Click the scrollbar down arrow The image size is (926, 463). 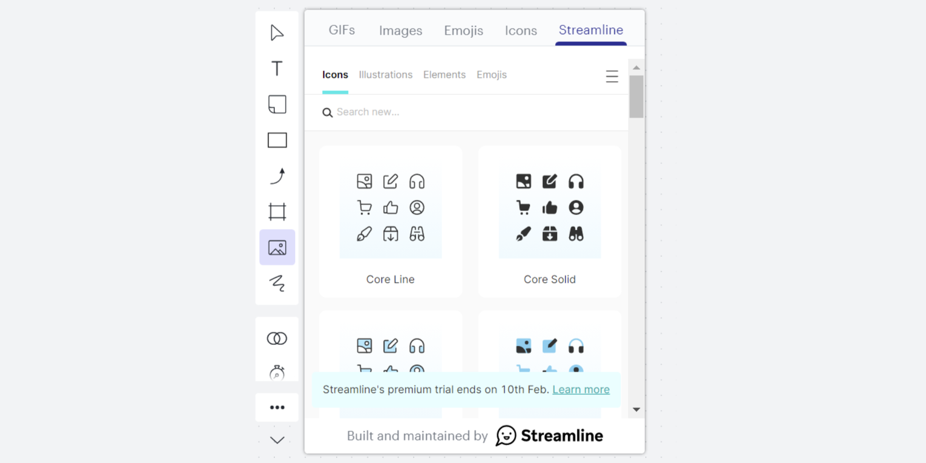(x=637, y=410)
